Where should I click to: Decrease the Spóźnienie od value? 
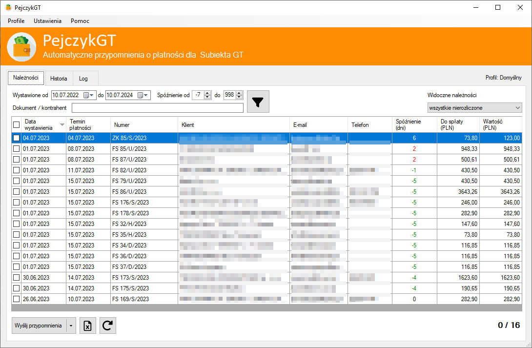click(207, 97)
